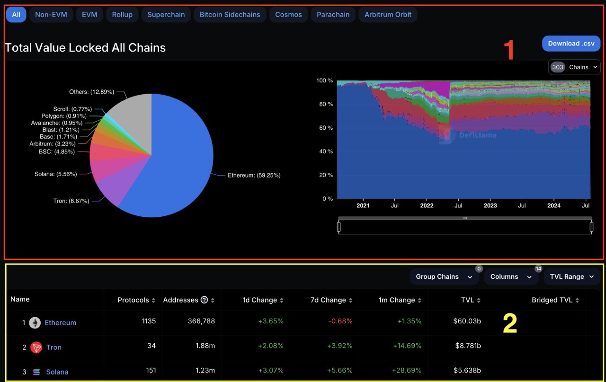
Task: Click the Name column header
Action: [x=20, y=299]
